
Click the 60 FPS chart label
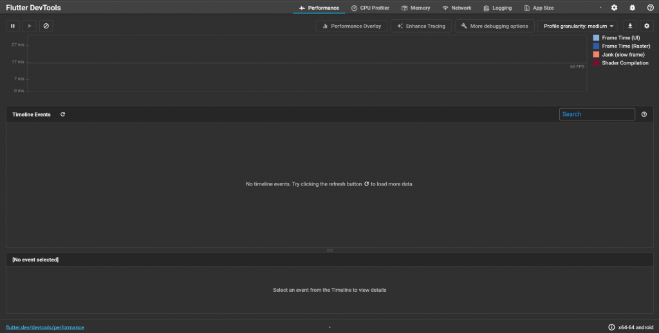pyautogui.click(x=577, y=67)
